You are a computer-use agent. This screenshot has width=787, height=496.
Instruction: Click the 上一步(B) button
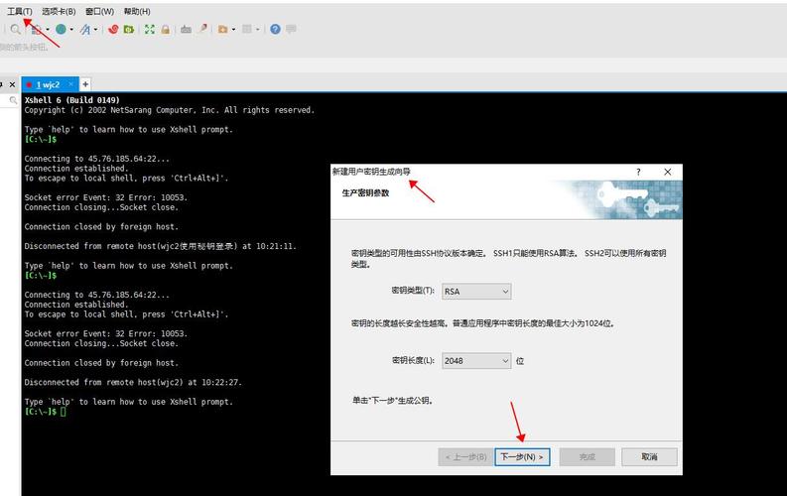(465, 457)
